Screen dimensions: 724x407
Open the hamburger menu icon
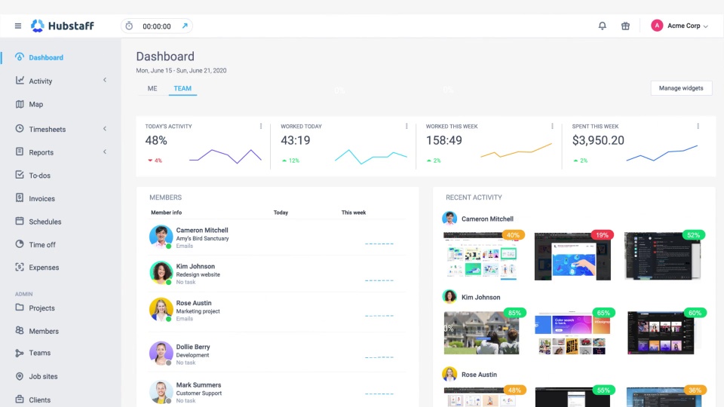point(18,26)
